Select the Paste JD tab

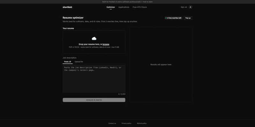coord(68,62)
